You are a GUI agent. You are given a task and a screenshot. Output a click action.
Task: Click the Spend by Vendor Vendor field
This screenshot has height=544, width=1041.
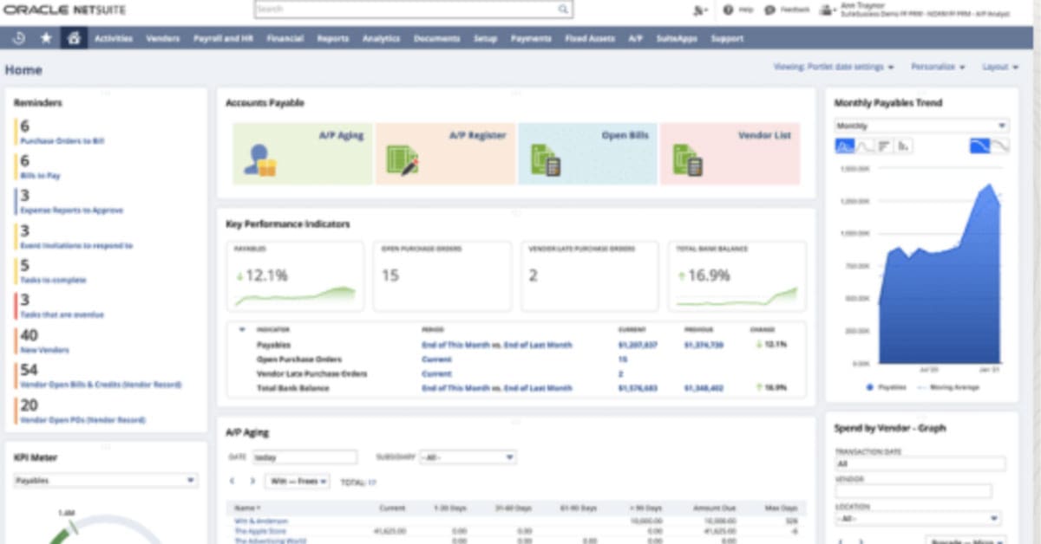point(913,491)
